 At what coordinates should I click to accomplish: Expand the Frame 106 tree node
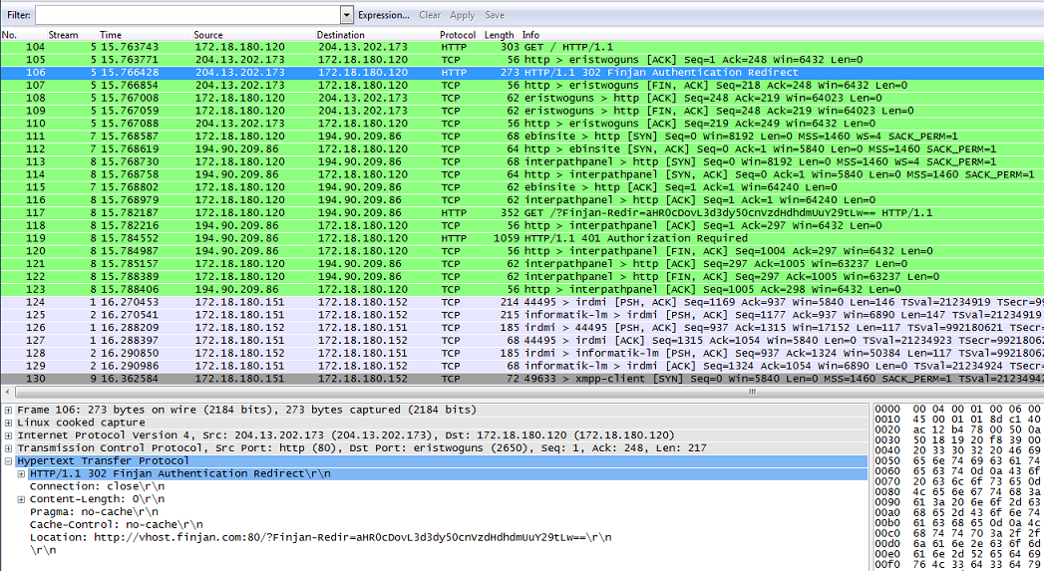tap(9, 410)
